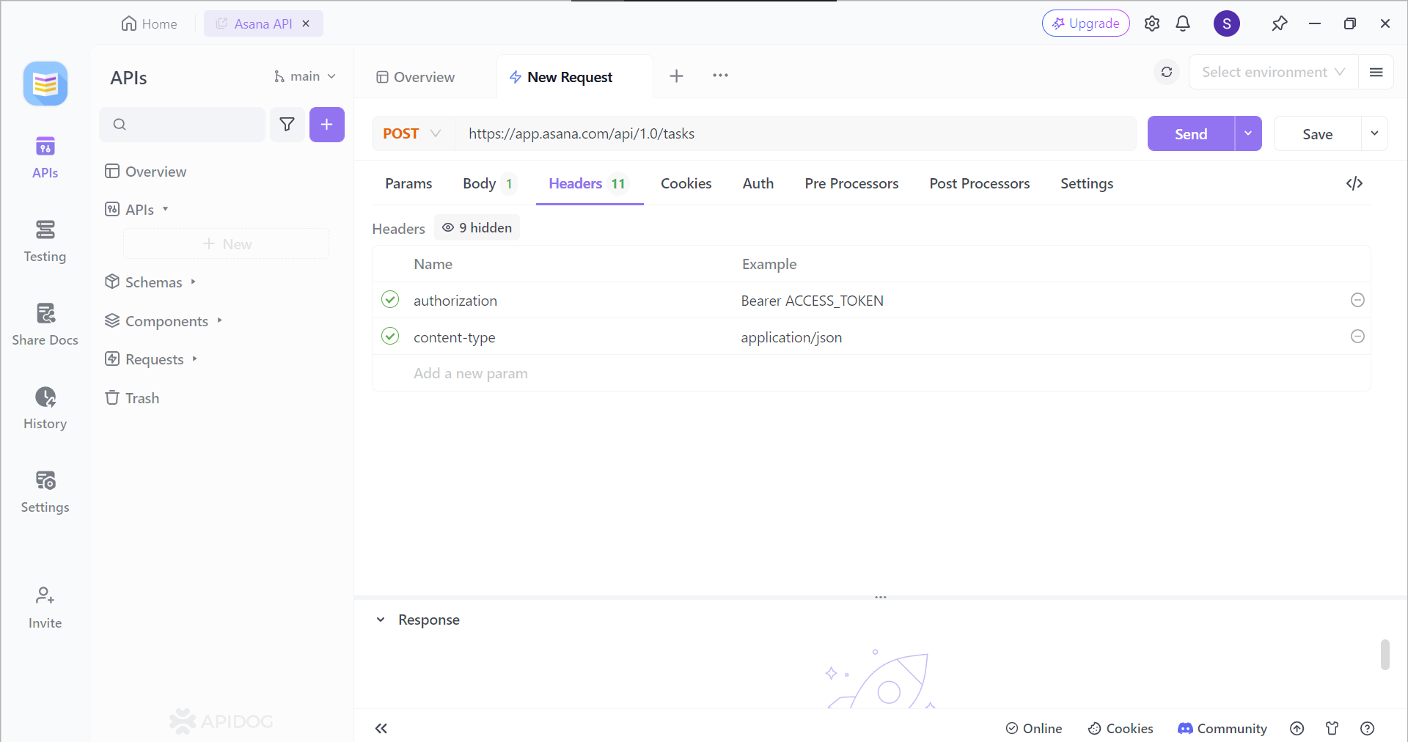Image resolution: width=1408 pixels, height=742 pixels.
Task: Click Add a new param row
Action: click(471, 373)
